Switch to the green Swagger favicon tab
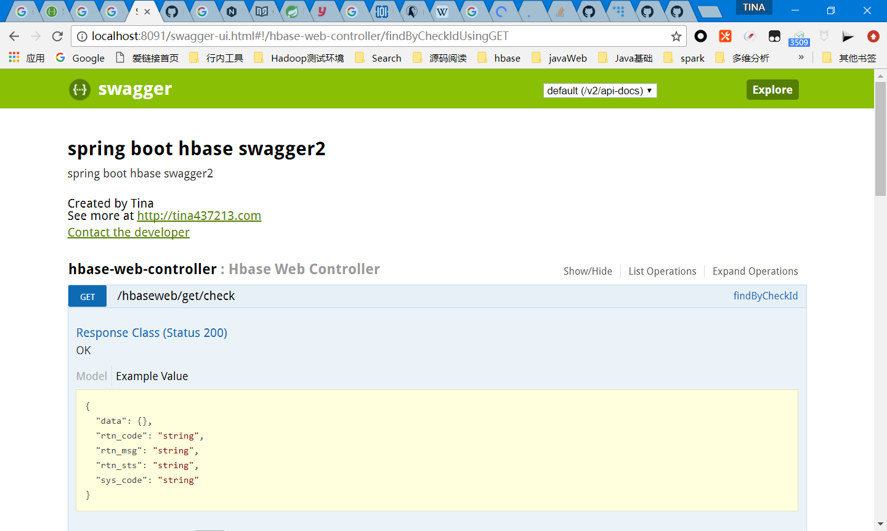This screenshot has width=887, height=531. coord(52,11)
